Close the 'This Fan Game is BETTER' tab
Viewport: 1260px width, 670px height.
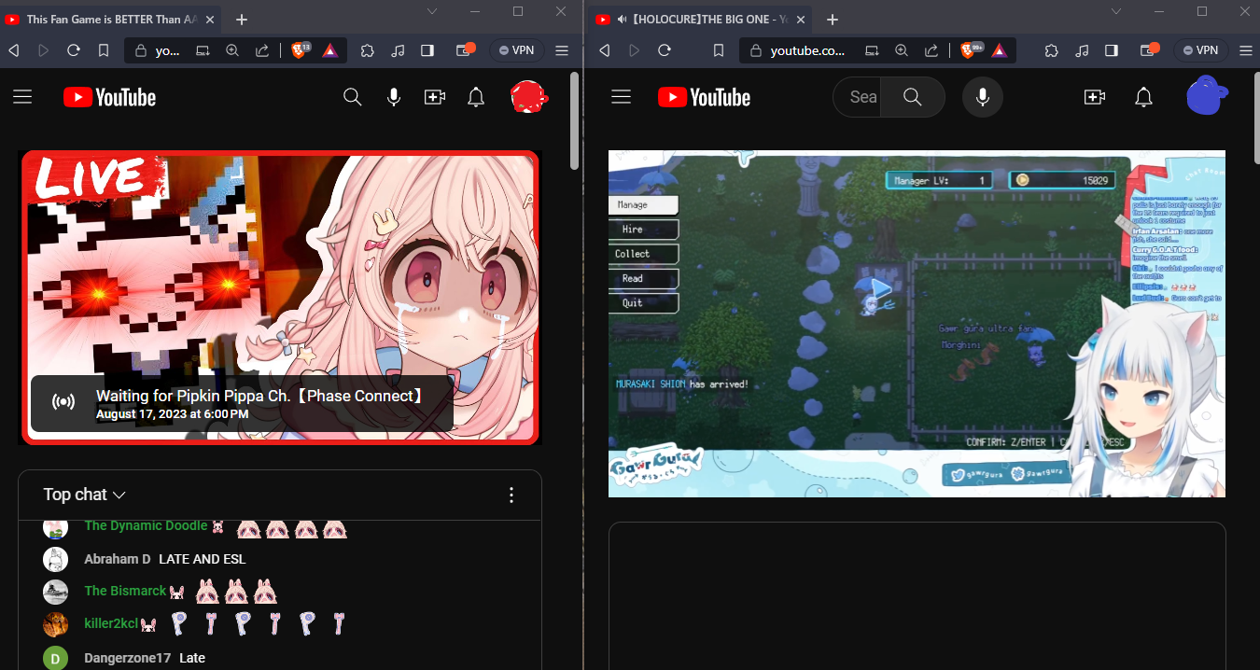pyautogui.click(x=209, y=19)
